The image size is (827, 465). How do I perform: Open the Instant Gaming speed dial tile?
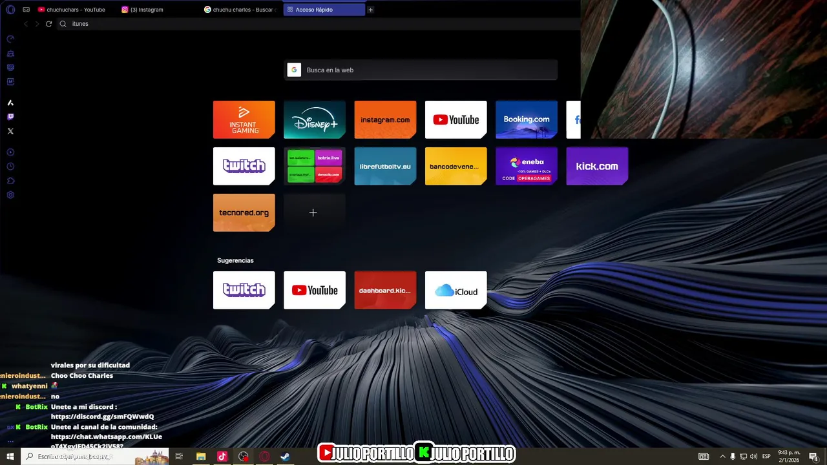[x=244, y=119]
